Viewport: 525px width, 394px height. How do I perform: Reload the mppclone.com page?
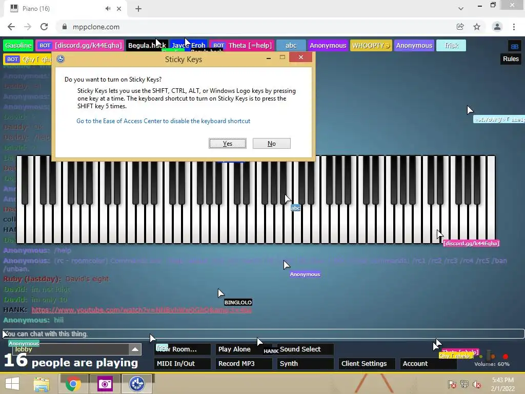(x=44, y=27)
